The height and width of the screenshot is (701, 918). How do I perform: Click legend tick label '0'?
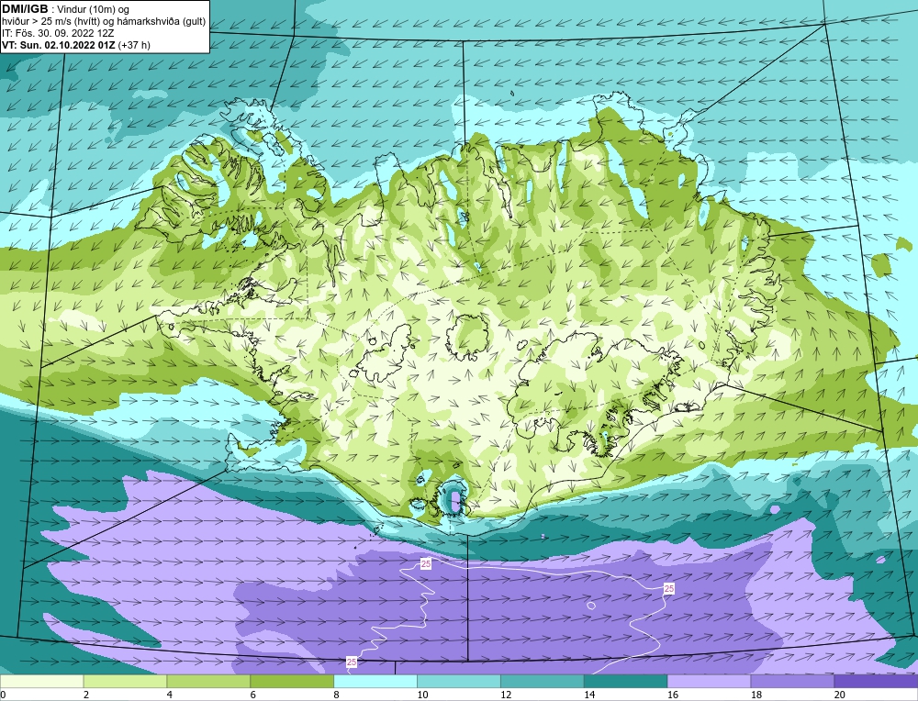coord(3,695)
